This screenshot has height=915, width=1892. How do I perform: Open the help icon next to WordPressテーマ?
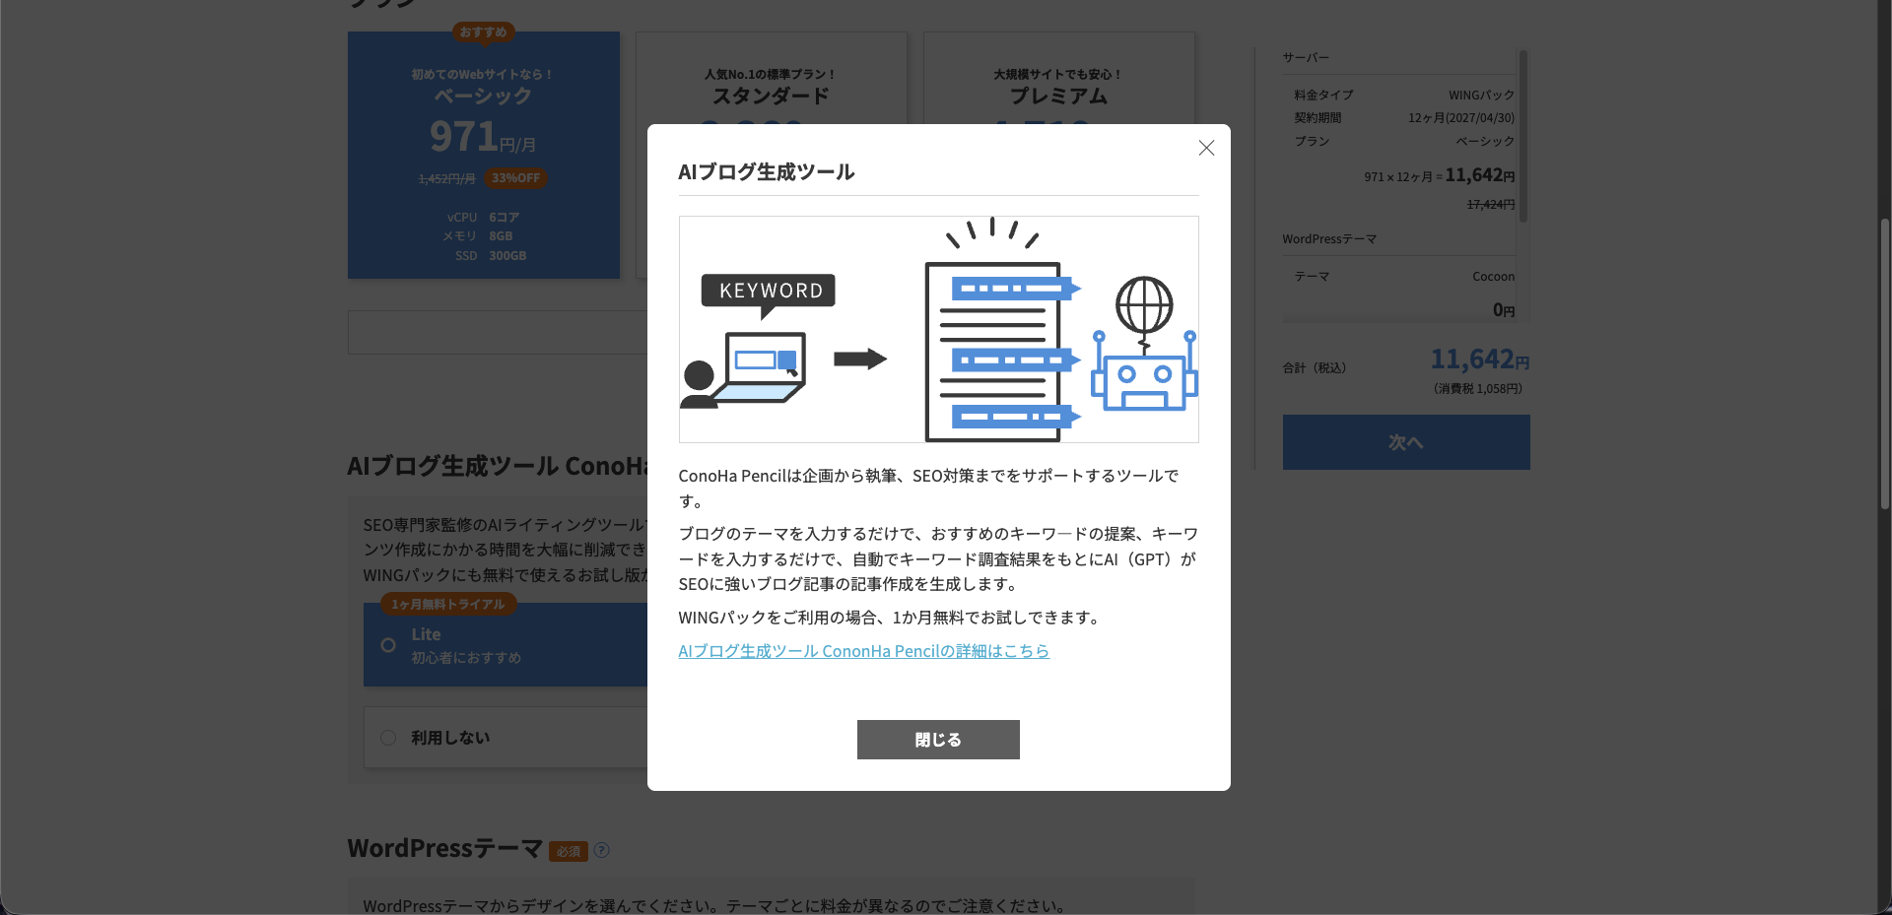601,850
